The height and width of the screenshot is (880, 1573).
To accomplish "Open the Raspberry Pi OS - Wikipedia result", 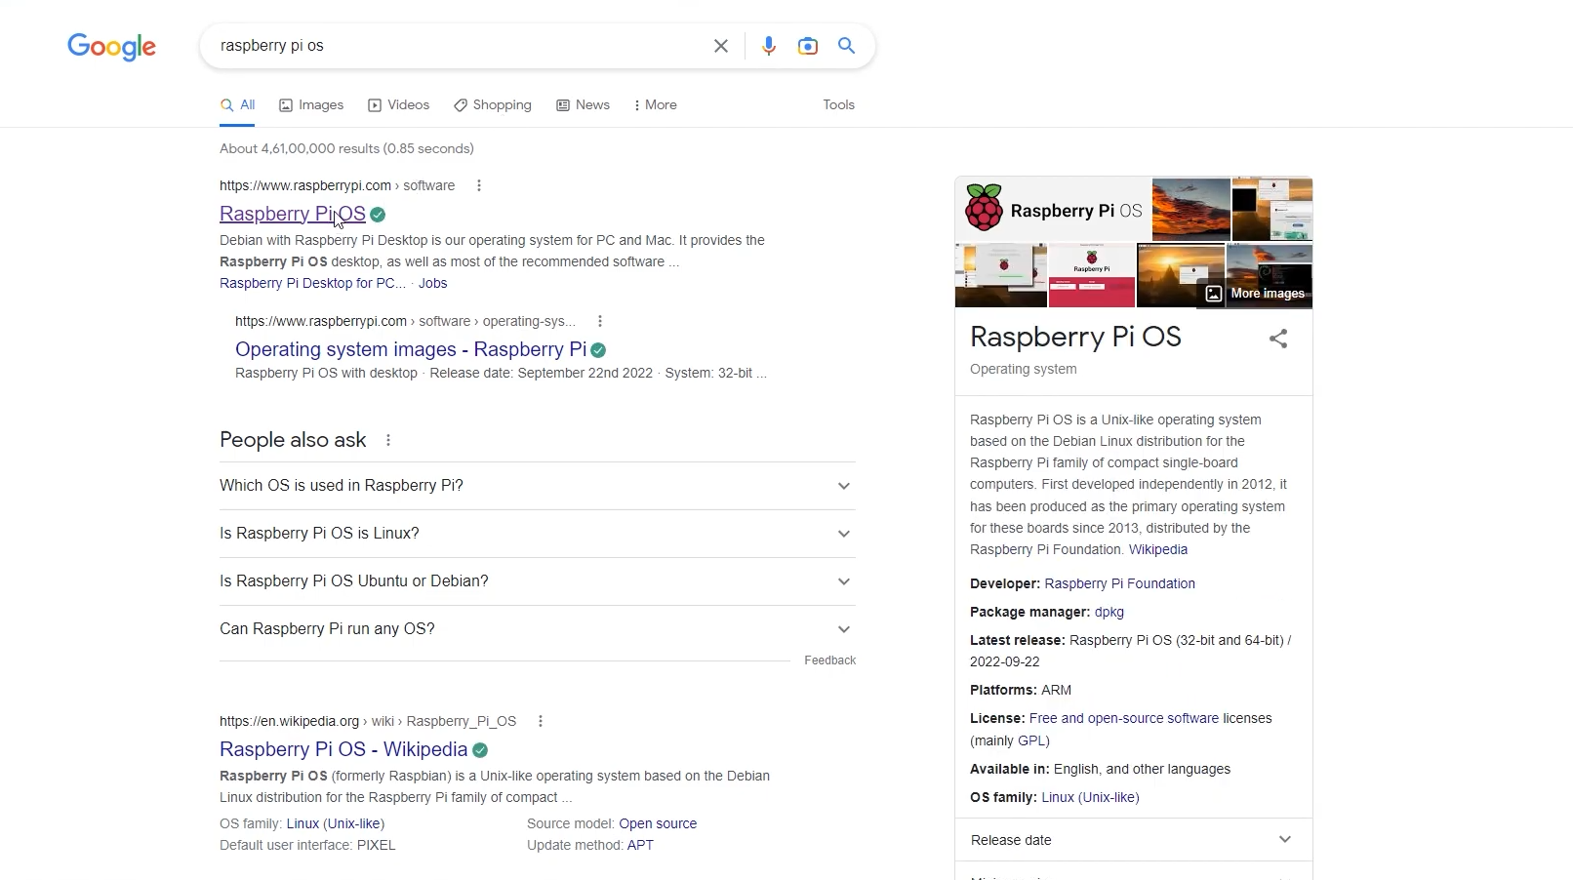I will click(343, 749).
